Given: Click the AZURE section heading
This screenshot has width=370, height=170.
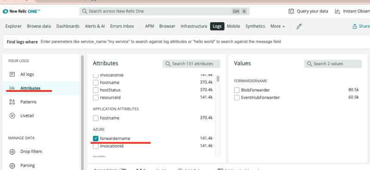Looking at the screenshot, I should coord(99,129).
